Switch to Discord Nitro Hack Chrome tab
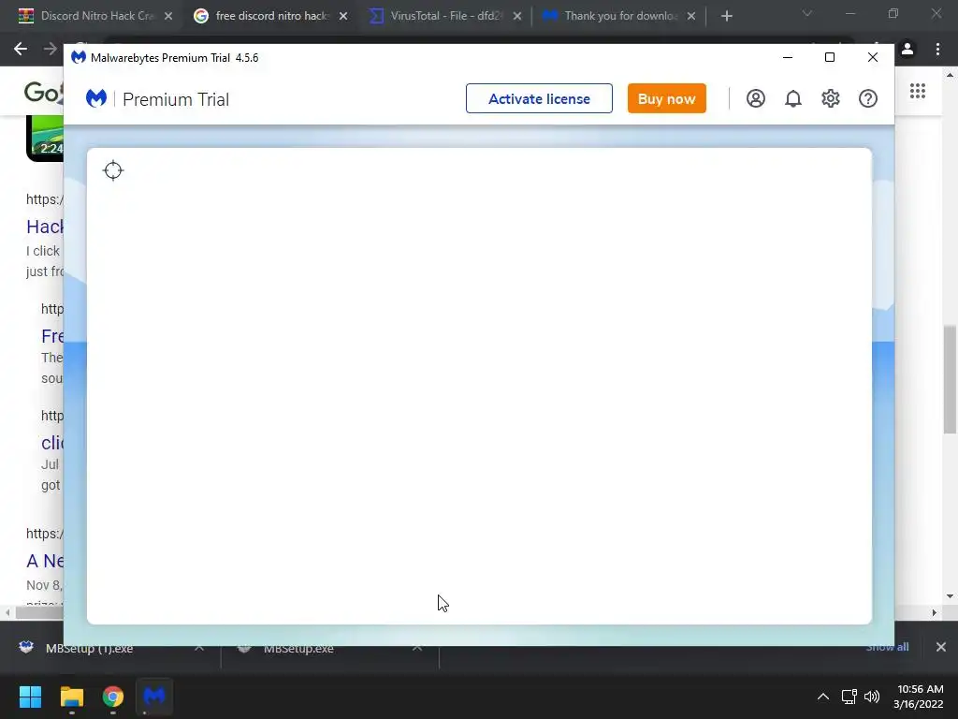This screenshot has height=719, width=958. point(97,16)
